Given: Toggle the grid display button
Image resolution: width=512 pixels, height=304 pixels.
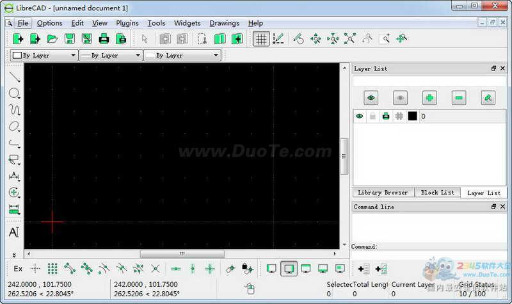Looking at the screenshot, I should (x=261, y=39).
